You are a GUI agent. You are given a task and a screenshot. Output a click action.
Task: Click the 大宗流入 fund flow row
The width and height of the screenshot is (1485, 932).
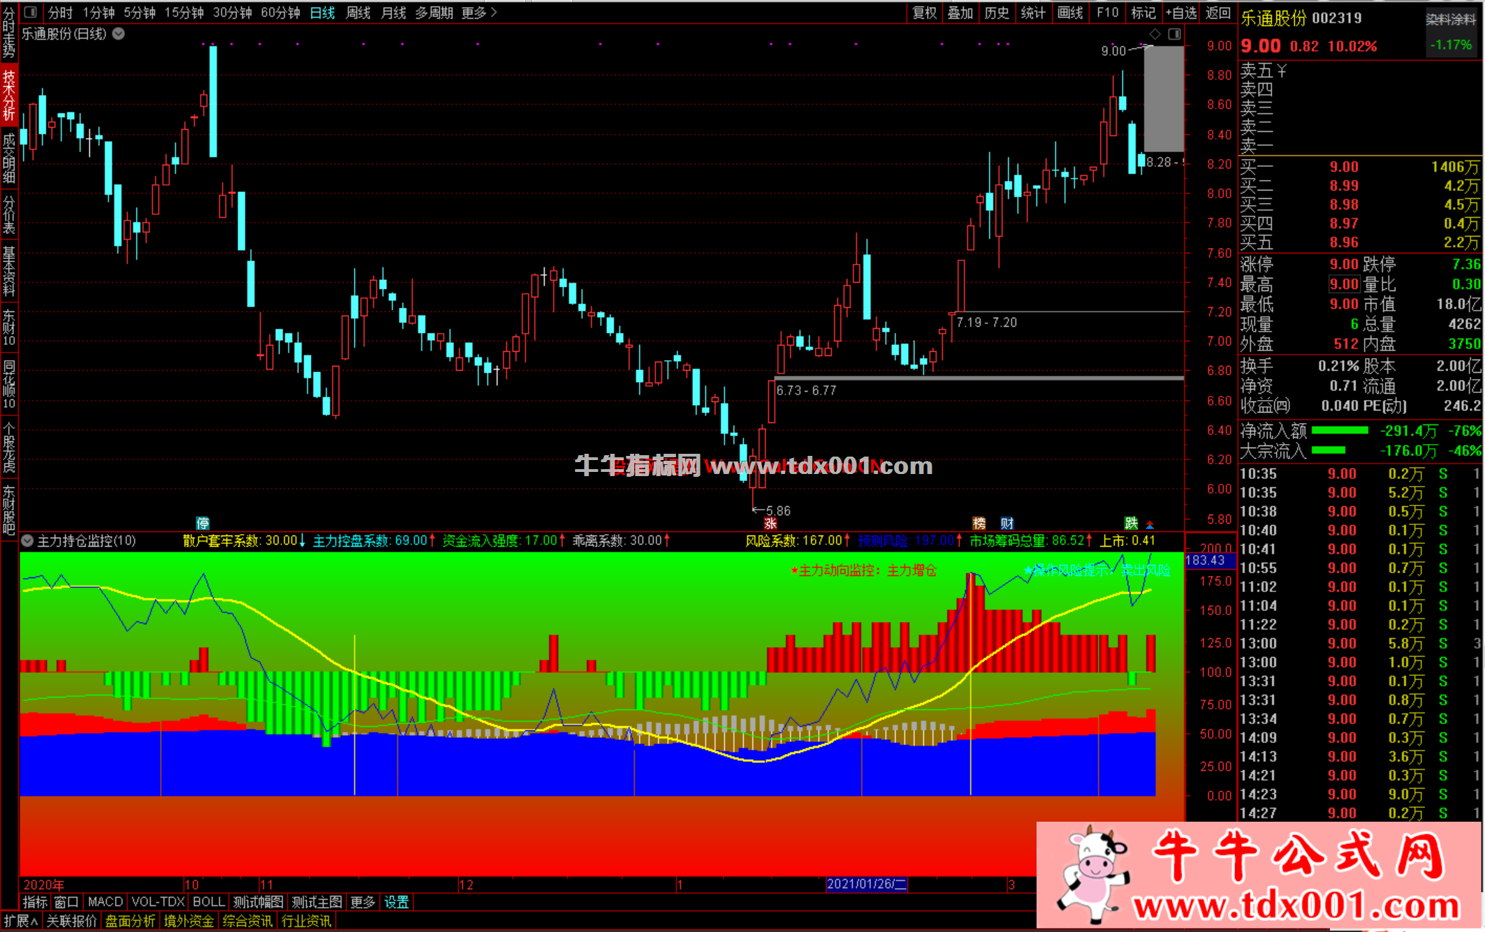1361,451
